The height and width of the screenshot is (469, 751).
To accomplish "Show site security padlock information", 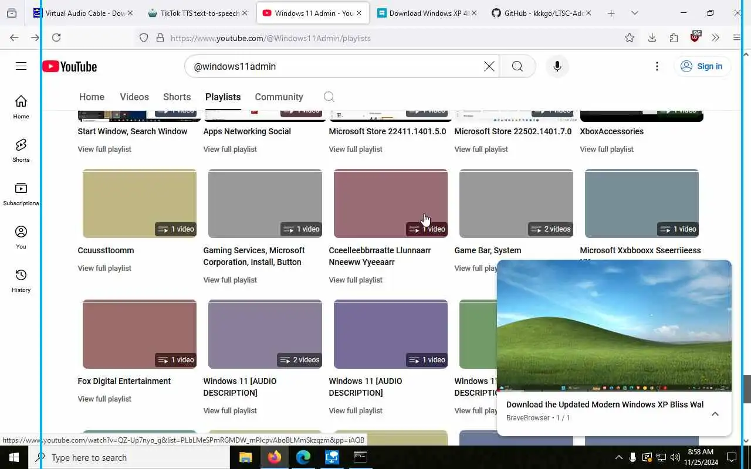I will [160, 38].
